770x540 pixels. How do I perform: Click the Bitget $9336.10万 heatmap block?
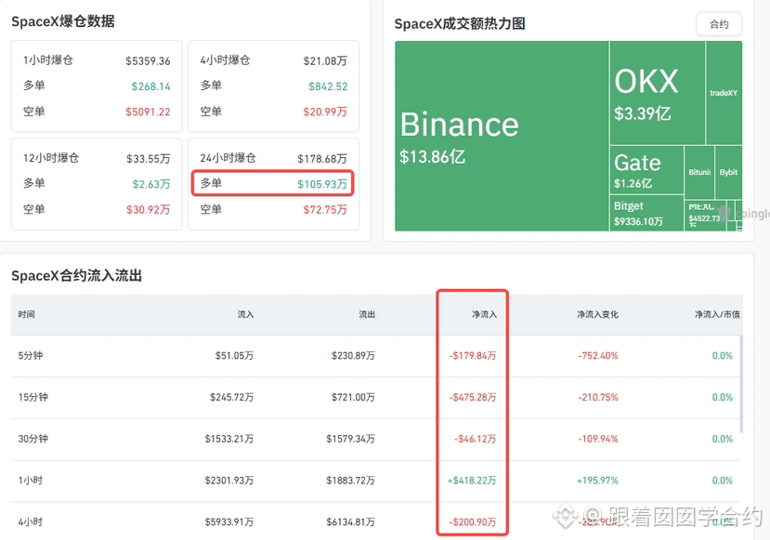pos(646,213)
